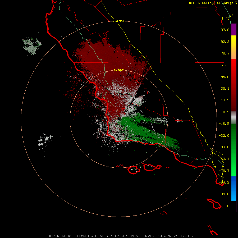The height and width of the screenshot is (238, 238).
Task: Click the -16.5 velocity scale value
Action: 224,124
